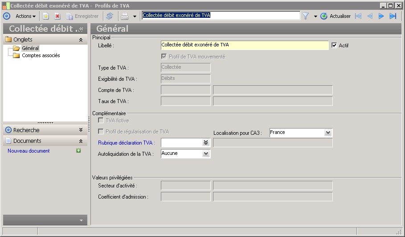Click the Documents section icon
Viewport: 405px width, 237px height.
point(8,141)
